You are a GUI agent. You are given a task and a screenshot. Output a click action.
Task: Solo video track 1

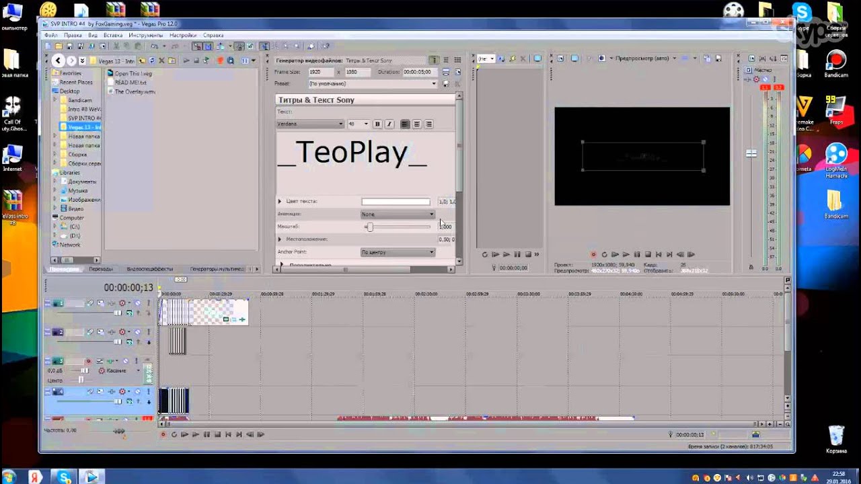[x=149, y=304]
